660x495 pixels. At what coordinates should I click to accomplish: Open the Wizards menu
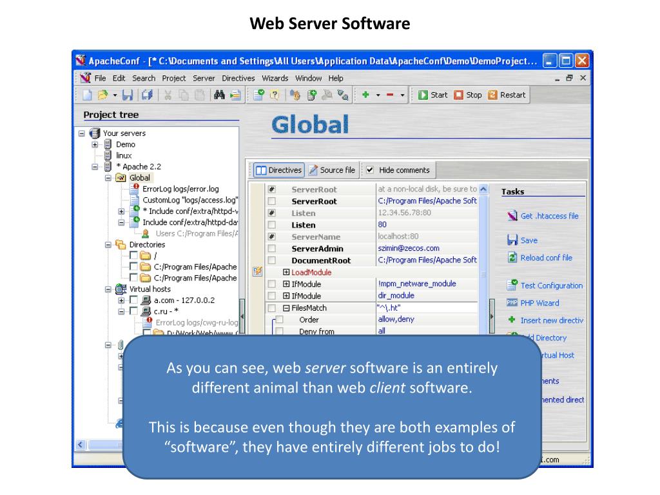(275, 78)
